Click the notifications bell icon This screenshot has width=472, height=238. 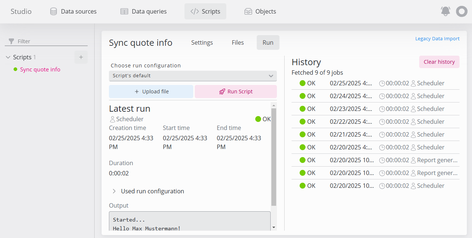445,11
